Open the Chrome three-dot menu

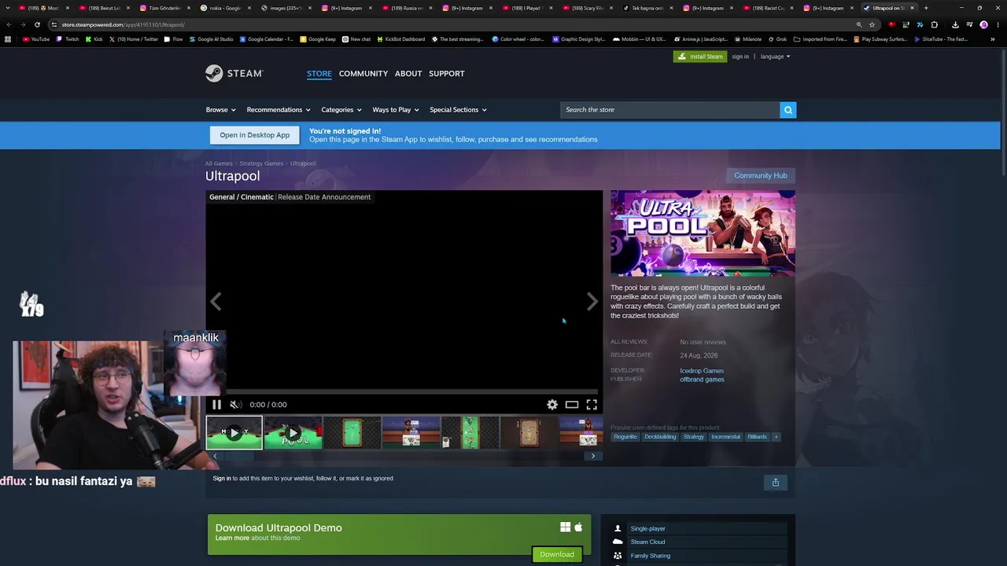click(x=998, y=24)
